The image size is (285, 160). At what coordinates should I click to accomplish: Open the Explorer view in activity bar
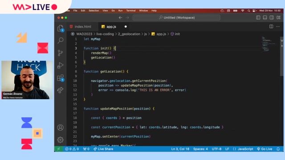(x=61, y=28)
